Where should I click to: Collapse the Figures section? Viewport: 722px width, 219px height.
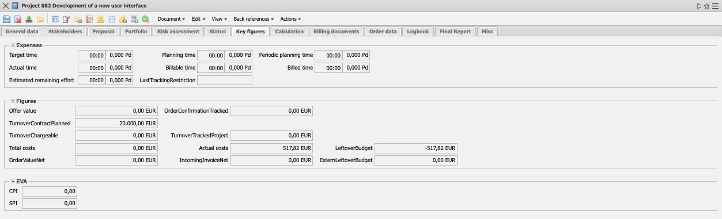tap(13, 101)
